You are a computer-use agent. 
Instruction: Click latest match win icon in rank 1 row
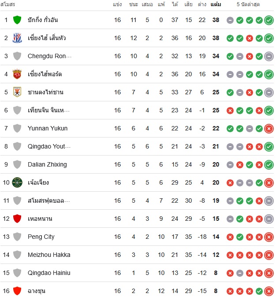click(x=269, y=20)
